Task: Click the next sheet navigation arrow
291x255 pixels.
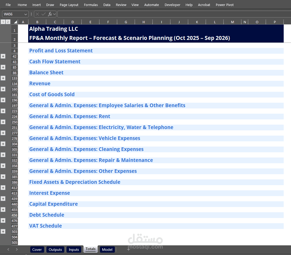Action: (x=17, y=250)
